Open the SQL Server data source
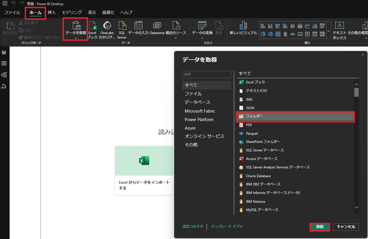 (122, 30)
